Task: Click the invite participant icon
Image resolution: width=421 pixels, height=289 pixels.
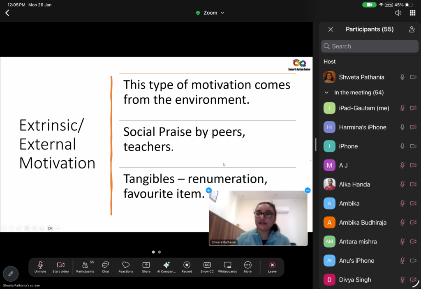Action: [x=412, y=30]
